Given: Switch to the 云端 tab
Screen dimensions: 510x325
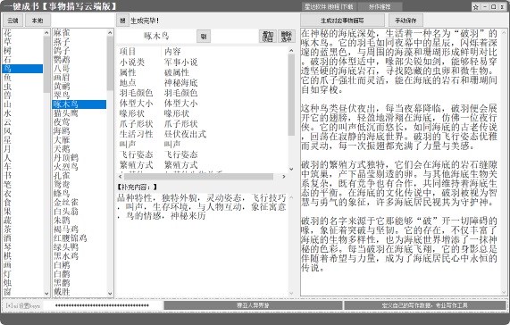Looking at the screenshot, I should (13, 21).
